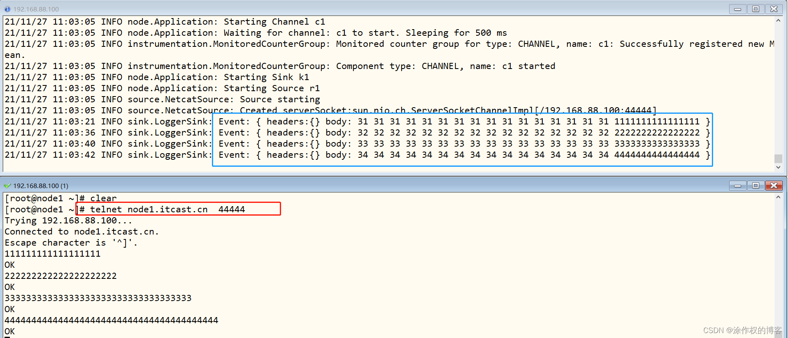Click the 'telnet node1.itcast.cn 44444' command
788x338 pixels.
[167, 209]
